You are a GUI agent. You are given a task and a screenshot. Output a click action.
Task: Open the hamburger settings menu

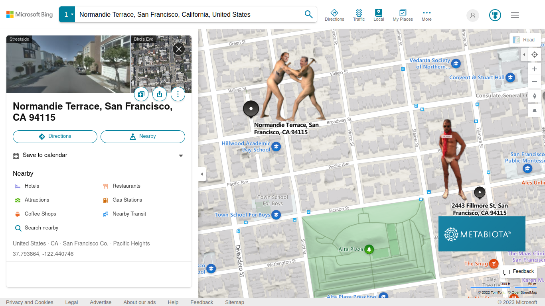coord(515,15)
